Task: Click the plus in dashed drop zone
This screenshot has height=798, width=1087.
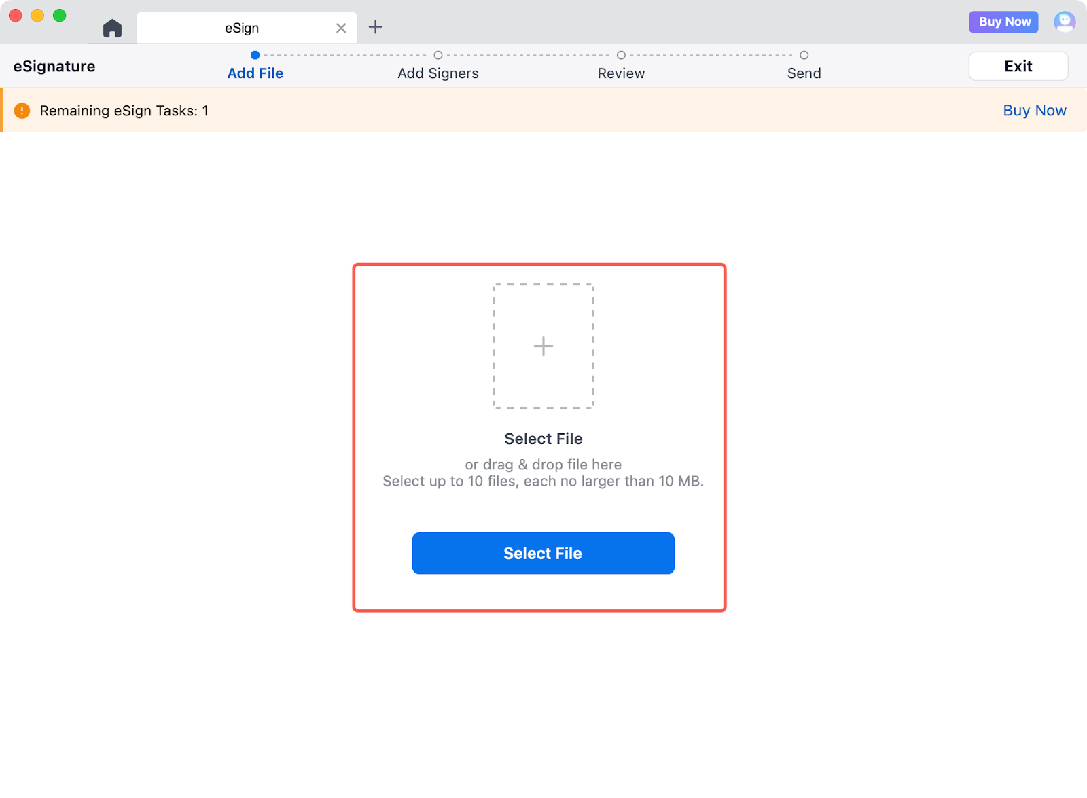Action: pos(543,346)
